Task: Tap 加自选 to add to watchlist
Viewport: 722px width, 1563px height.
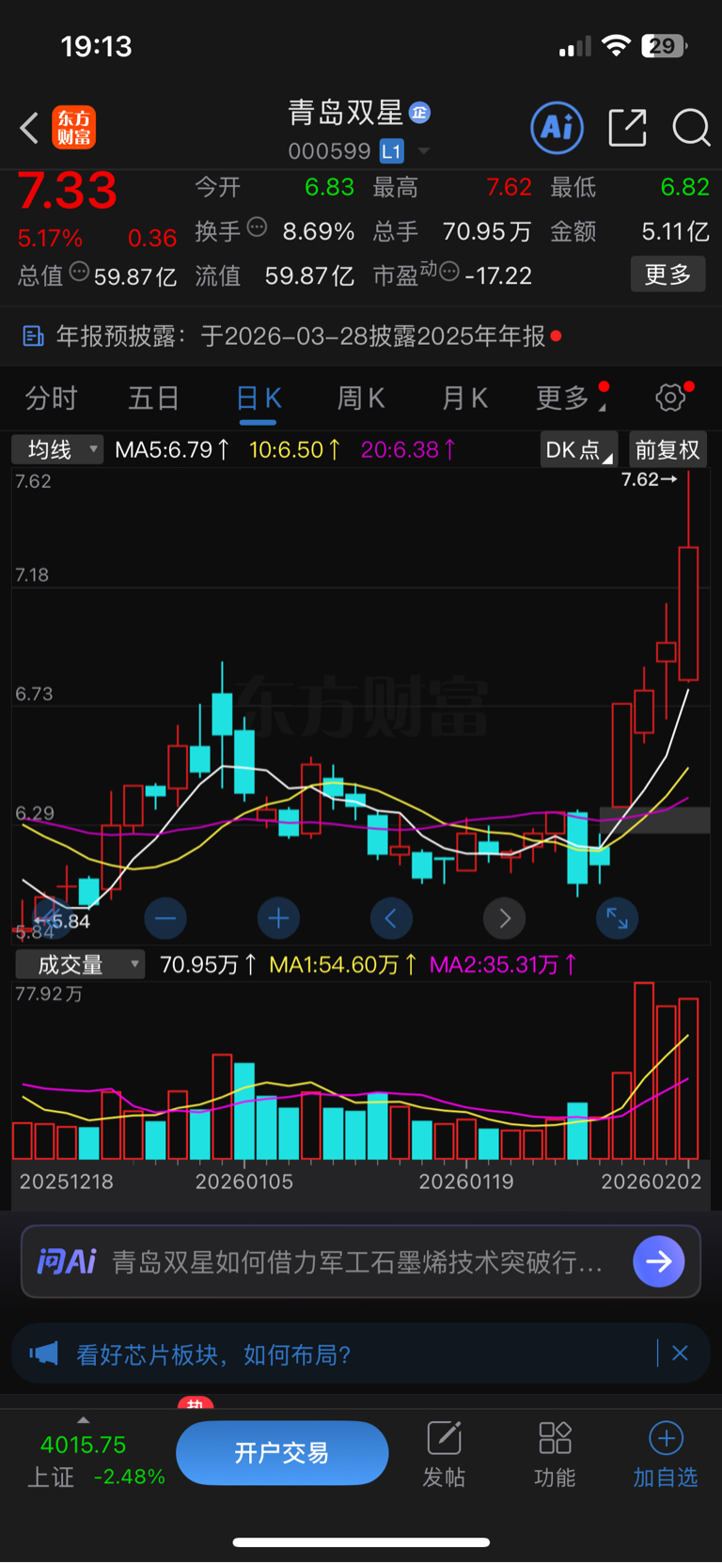Action: coord(666,1454)
